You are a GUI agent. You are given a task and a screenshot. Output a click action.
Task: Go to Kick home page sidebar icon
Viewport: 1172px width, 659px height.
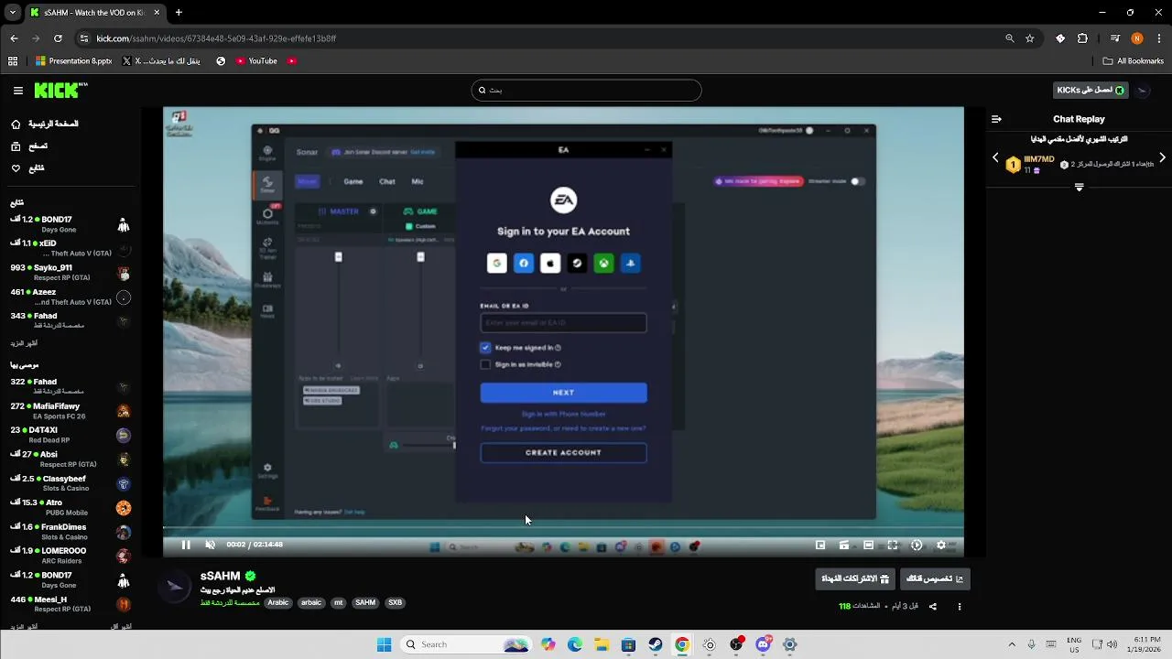tap(16, 124)
